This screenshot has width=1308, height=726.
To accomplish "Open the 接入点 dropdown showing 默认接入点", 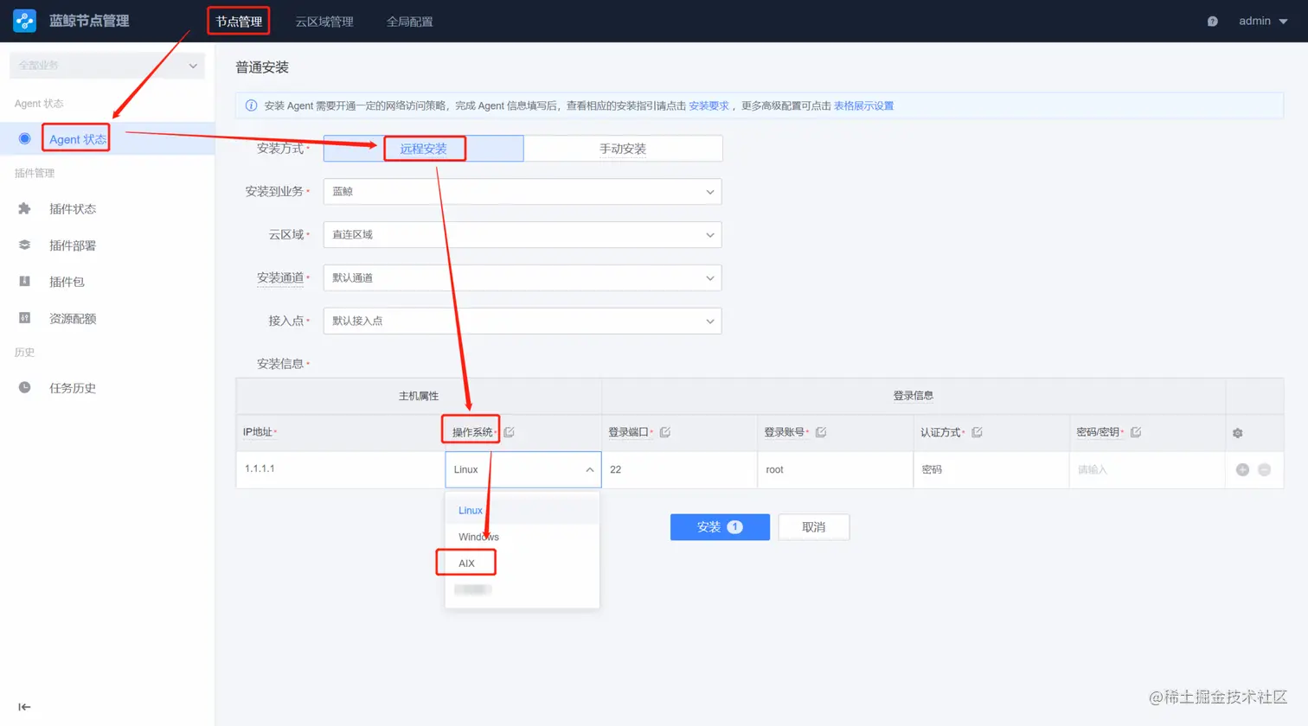I will point(523,322).
